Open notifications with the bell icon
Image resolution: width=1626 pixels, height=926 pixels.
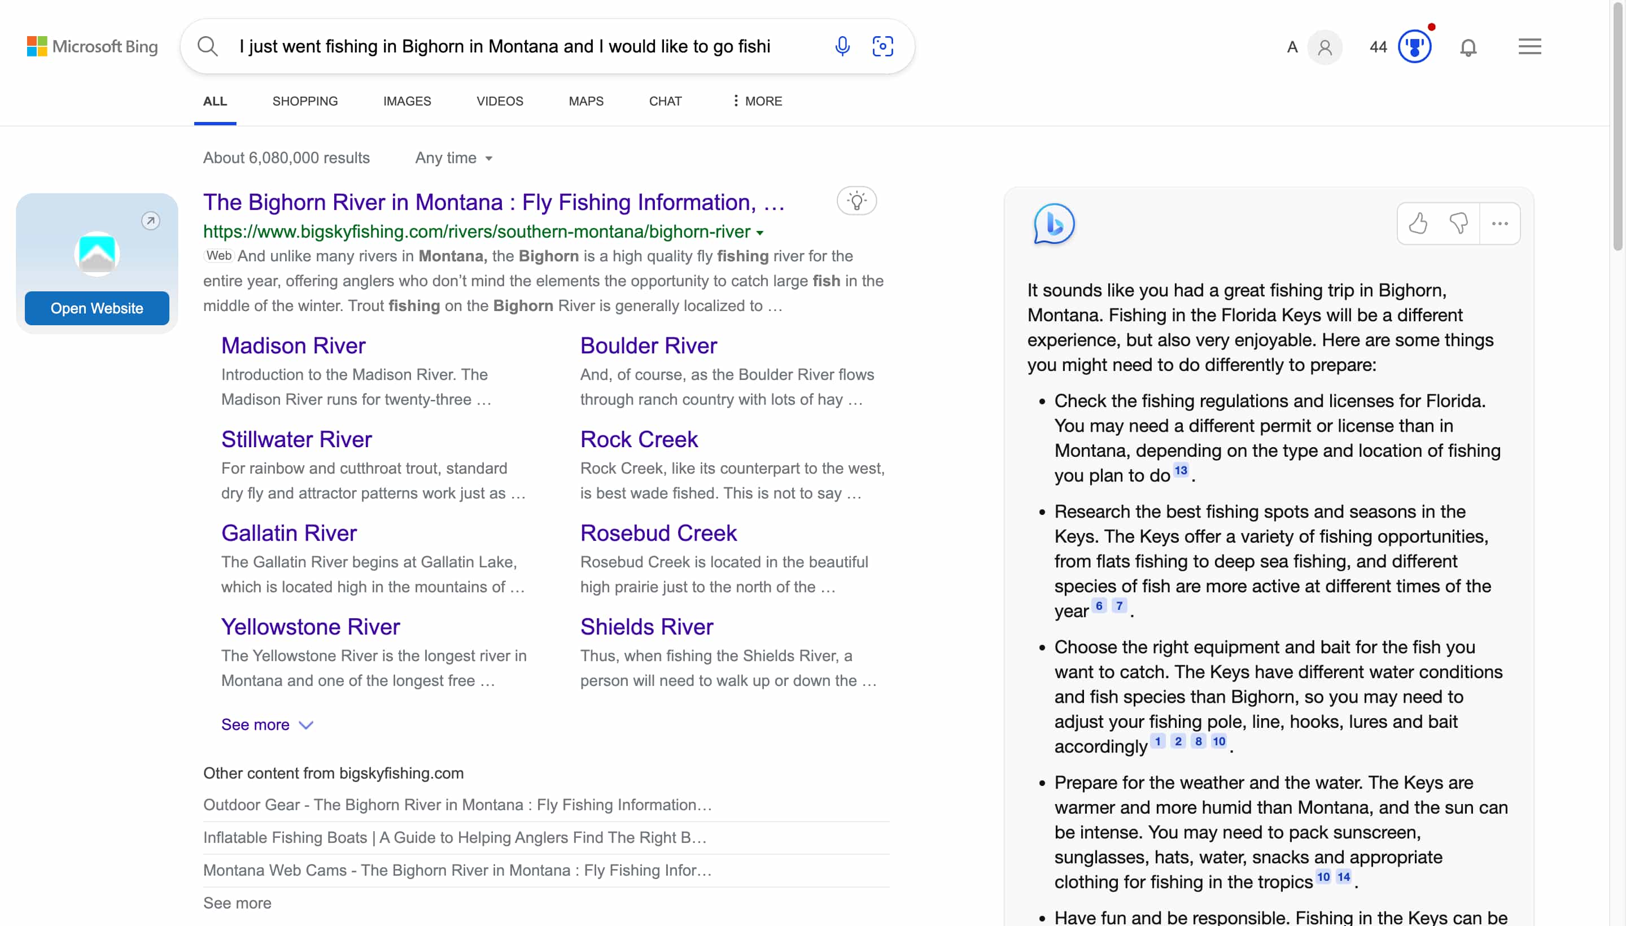[1469, 46]
